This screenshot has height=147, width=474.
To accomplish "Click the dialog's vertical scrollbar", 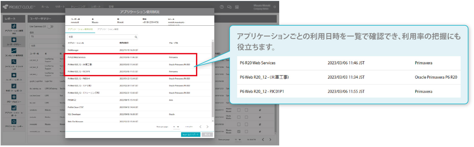I will 213,80.
